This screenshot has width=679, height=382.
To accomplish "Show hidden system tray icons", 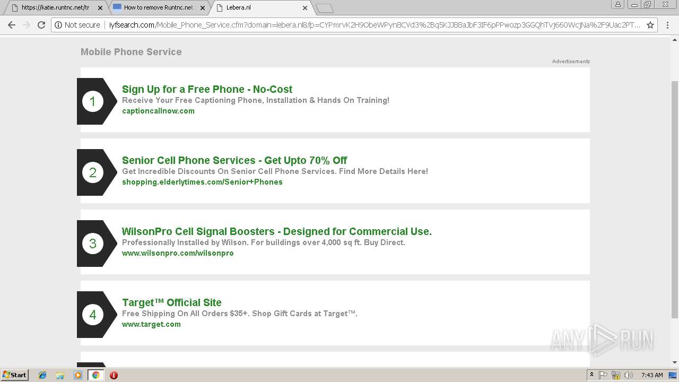I will pyautogui.click(x=591, y=375).
